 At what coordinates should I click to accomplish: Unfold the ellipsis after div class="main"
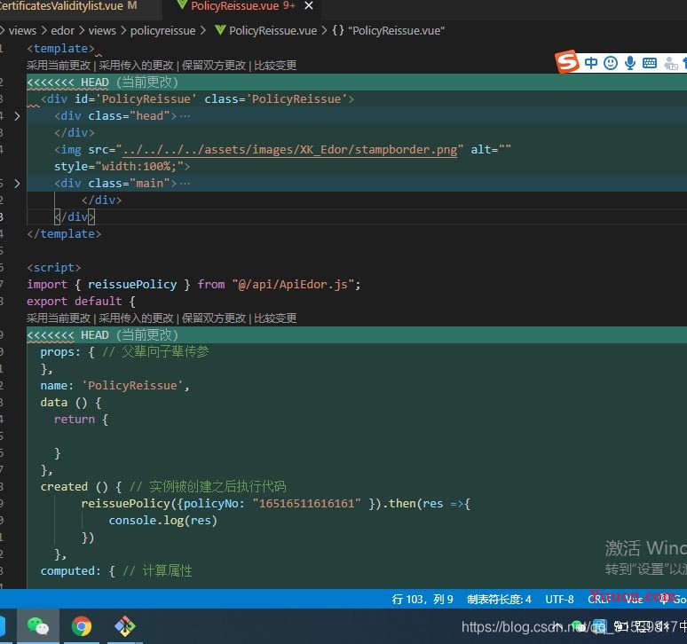[x=185, y=184]
